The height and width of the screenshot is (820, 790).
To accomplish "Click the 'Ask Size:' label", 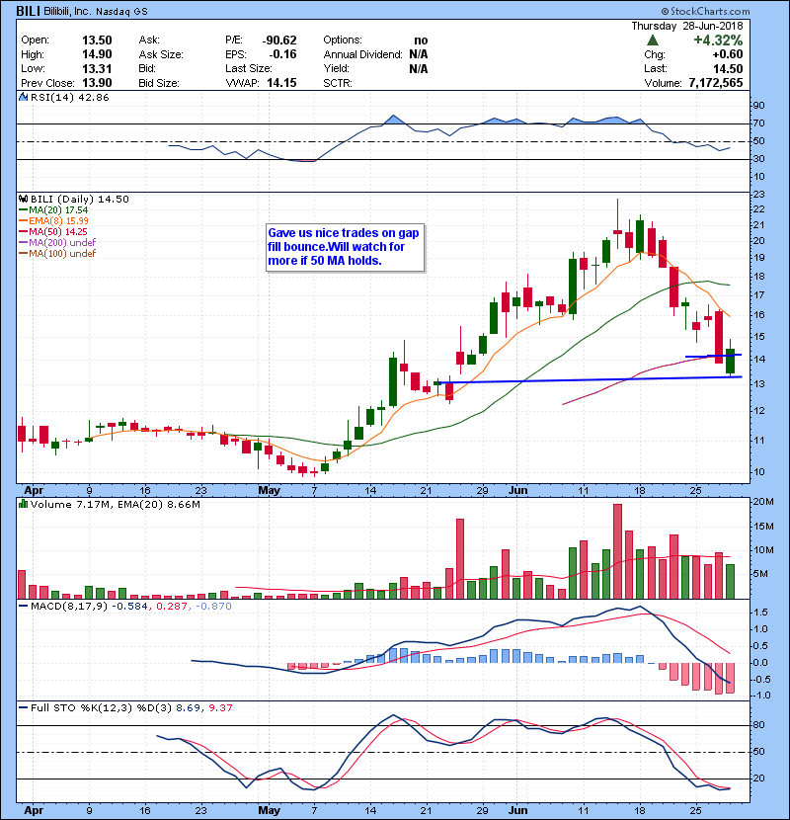I will coord(161,54).
